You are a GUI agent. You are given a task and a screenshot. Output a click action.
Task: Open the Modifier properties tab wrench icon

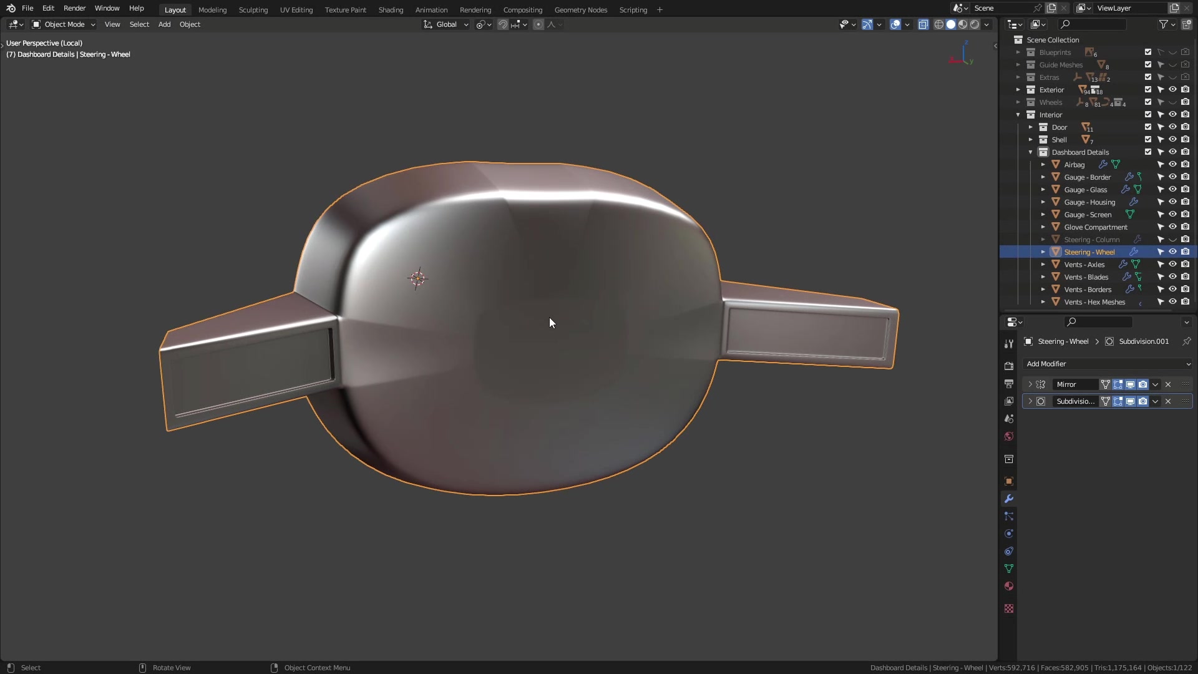[x=1009, y=499]
